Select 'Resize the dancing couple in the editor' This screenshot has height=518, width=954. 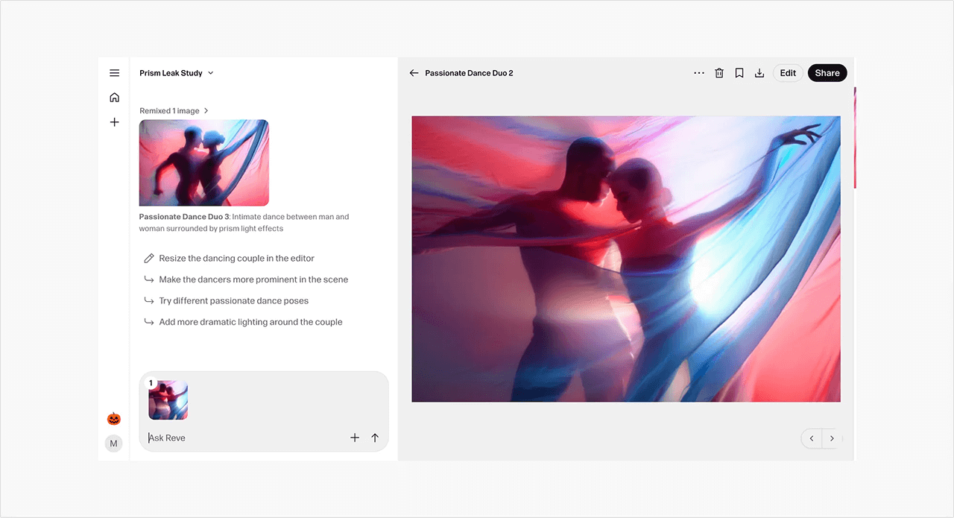[x=236, y=259]
